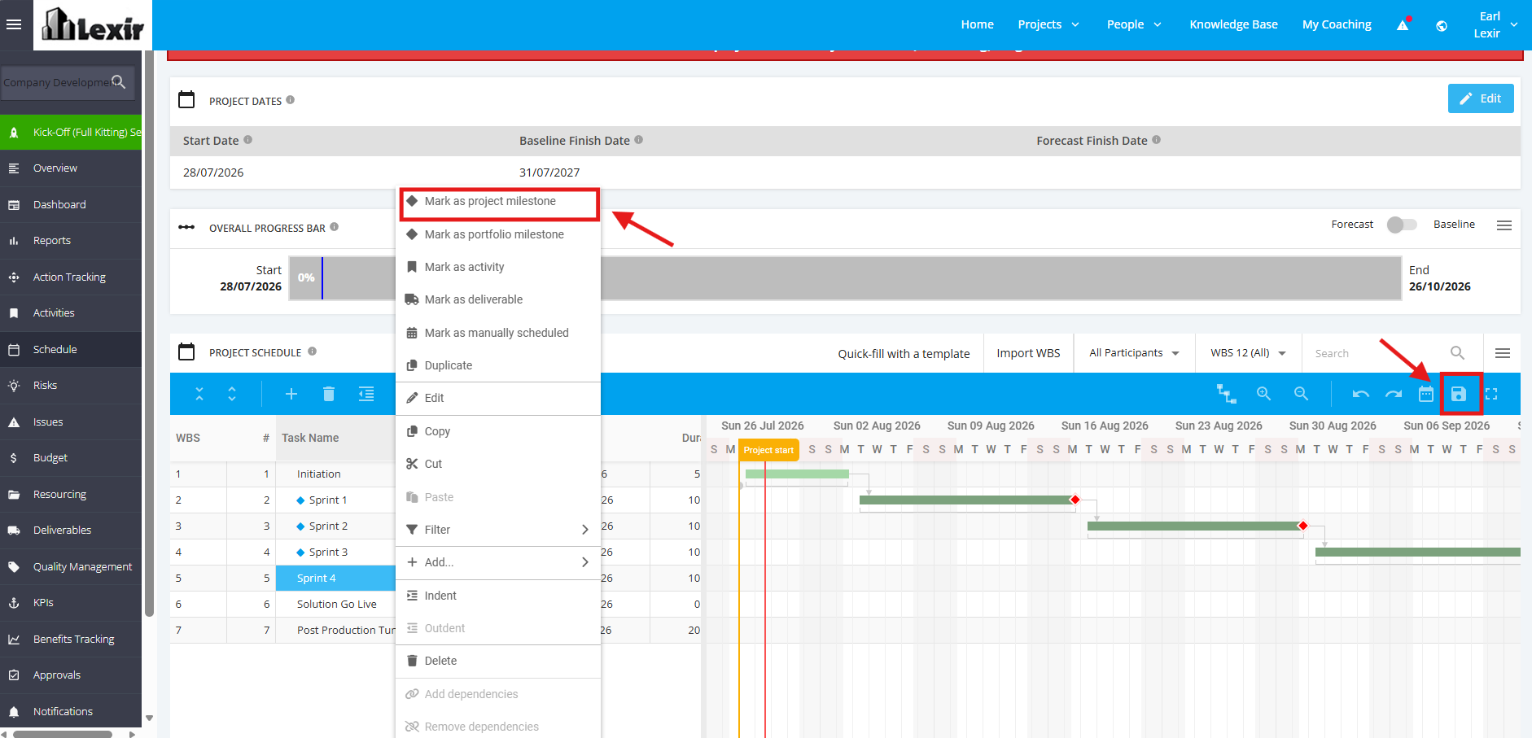Toggle Forecast/Baseline switch
Viewport: 1532px width, 738px height.
pyautogui.click(x=1402, y=225)
